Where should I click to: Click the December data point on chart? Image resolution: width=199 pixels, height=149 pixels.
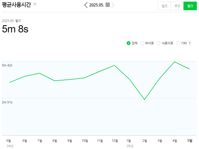pos(115,65)
